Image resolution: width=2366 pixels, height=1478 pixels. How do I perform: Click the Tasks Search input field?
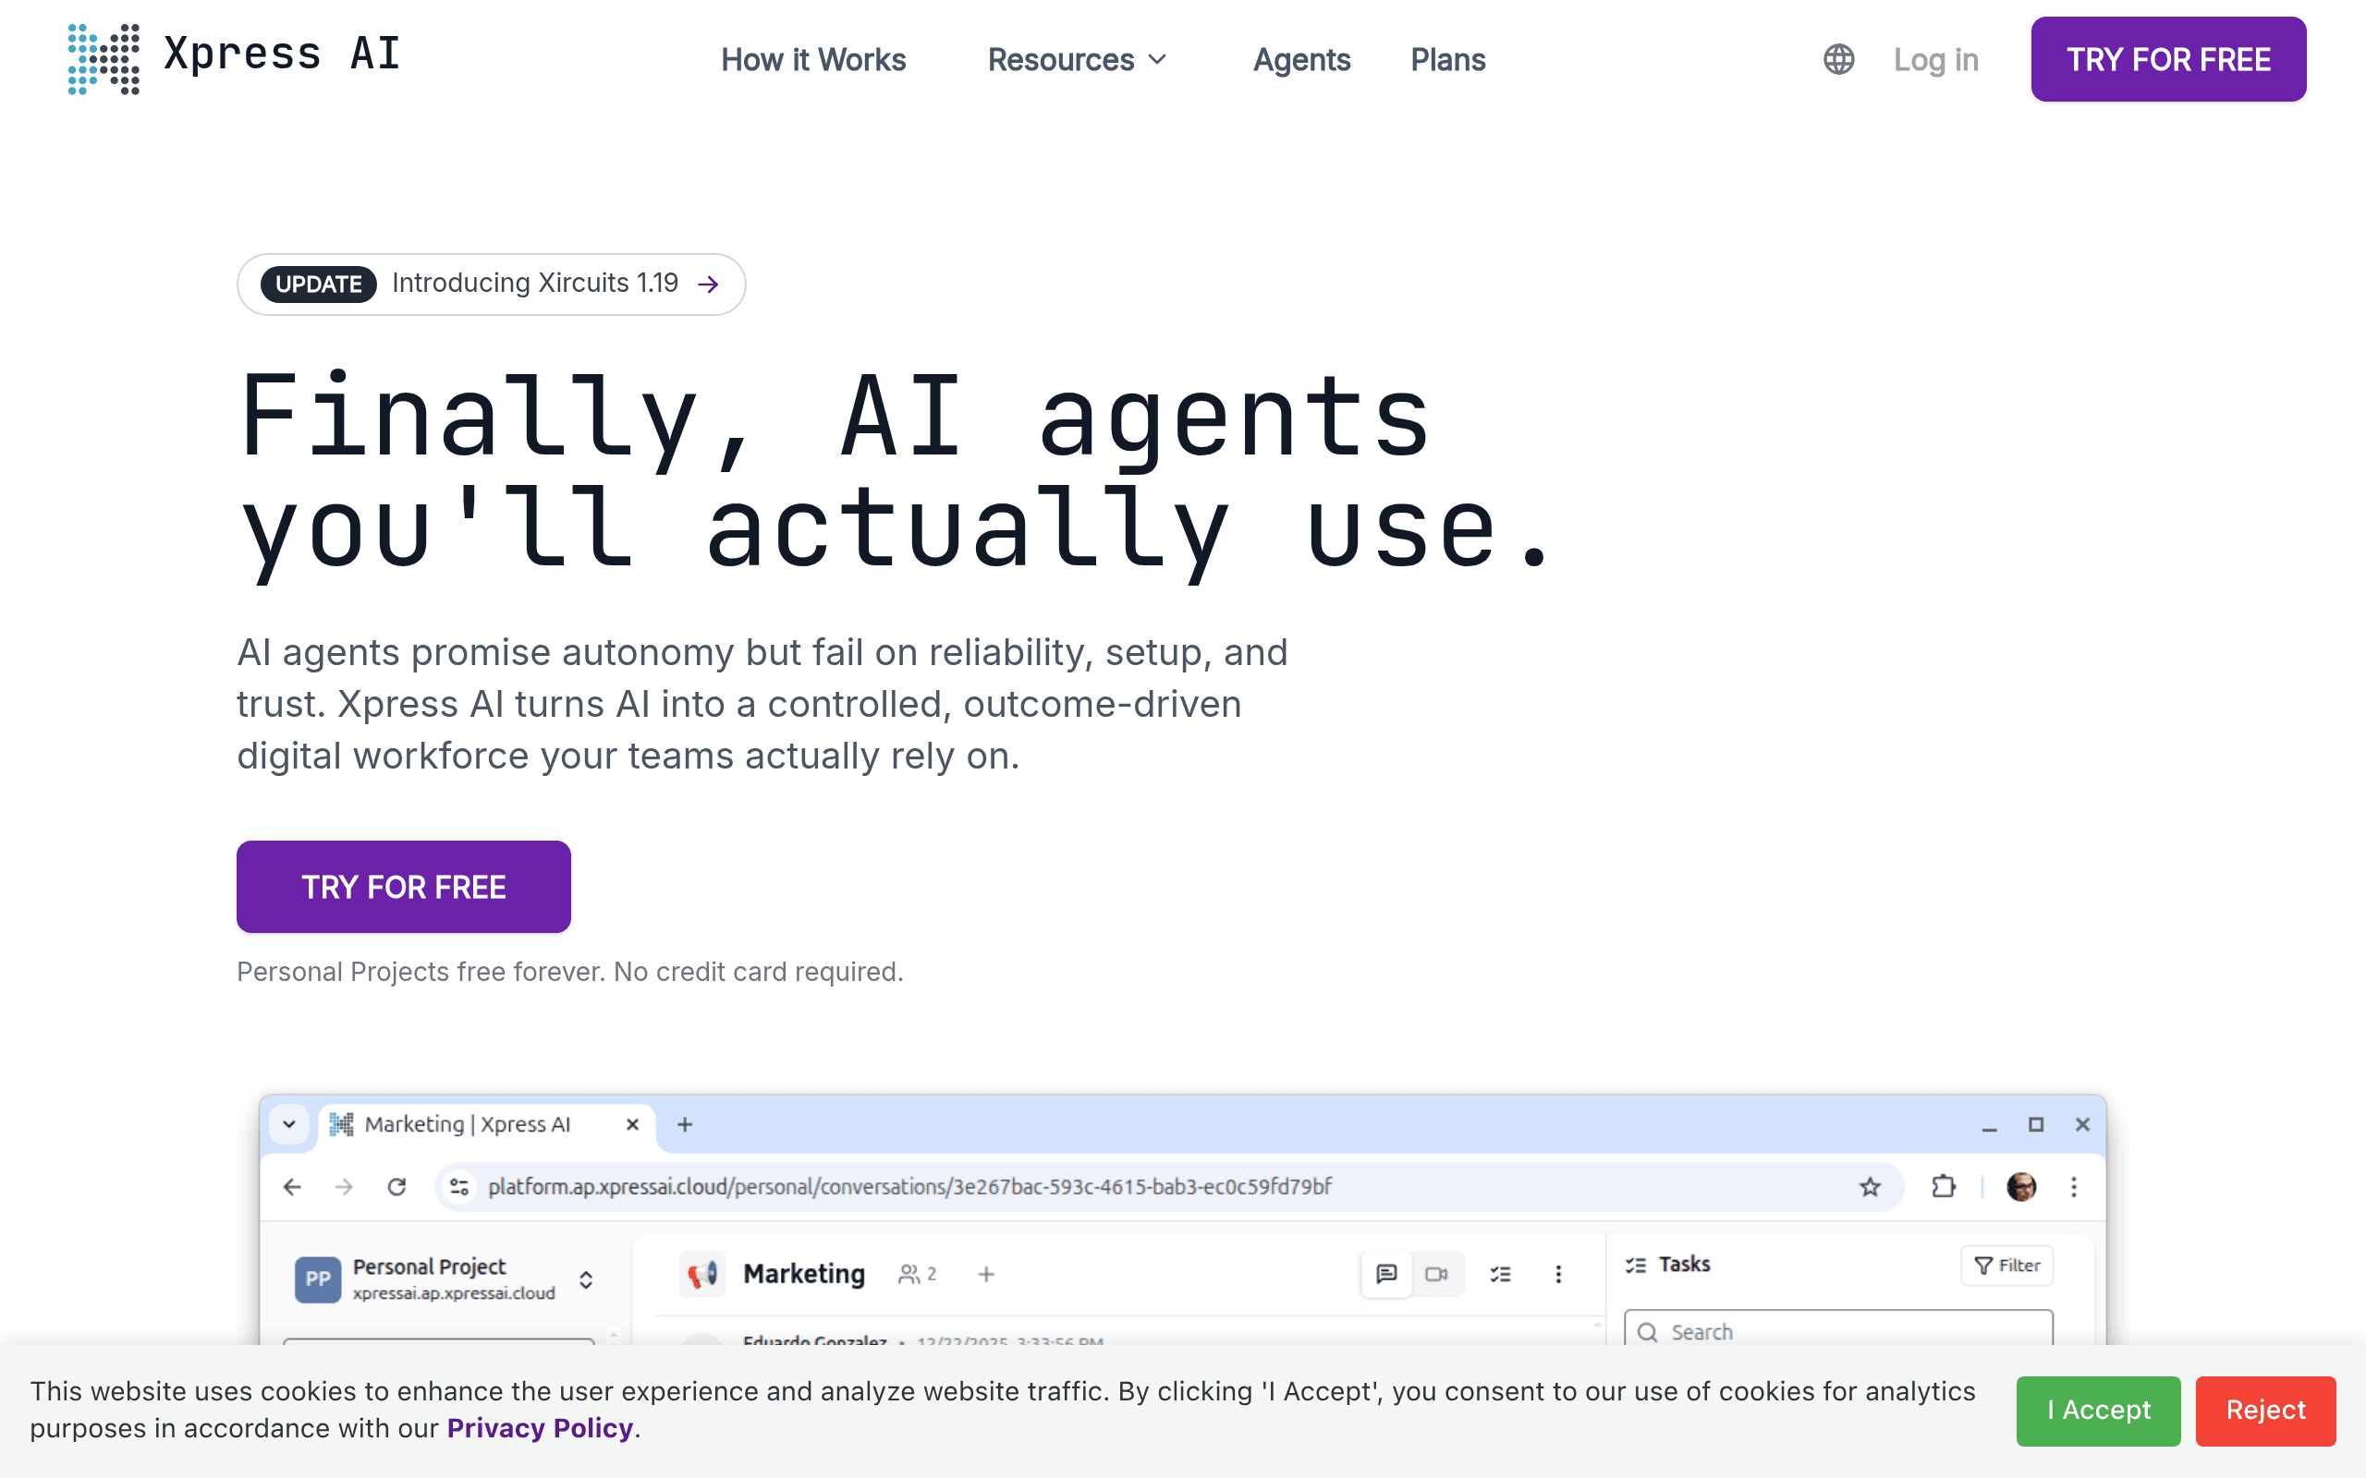1838,1330
